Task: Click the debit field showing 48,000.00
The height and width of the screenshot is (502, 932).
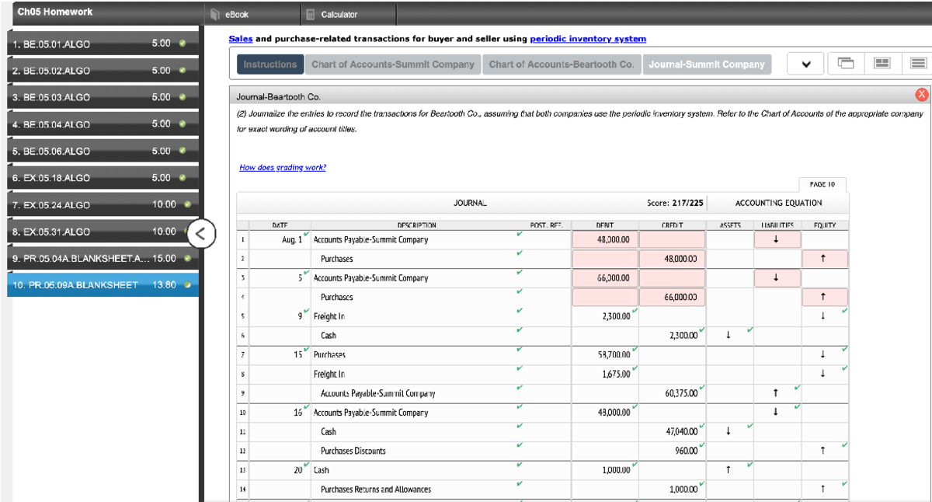Action: pos(604,239)
